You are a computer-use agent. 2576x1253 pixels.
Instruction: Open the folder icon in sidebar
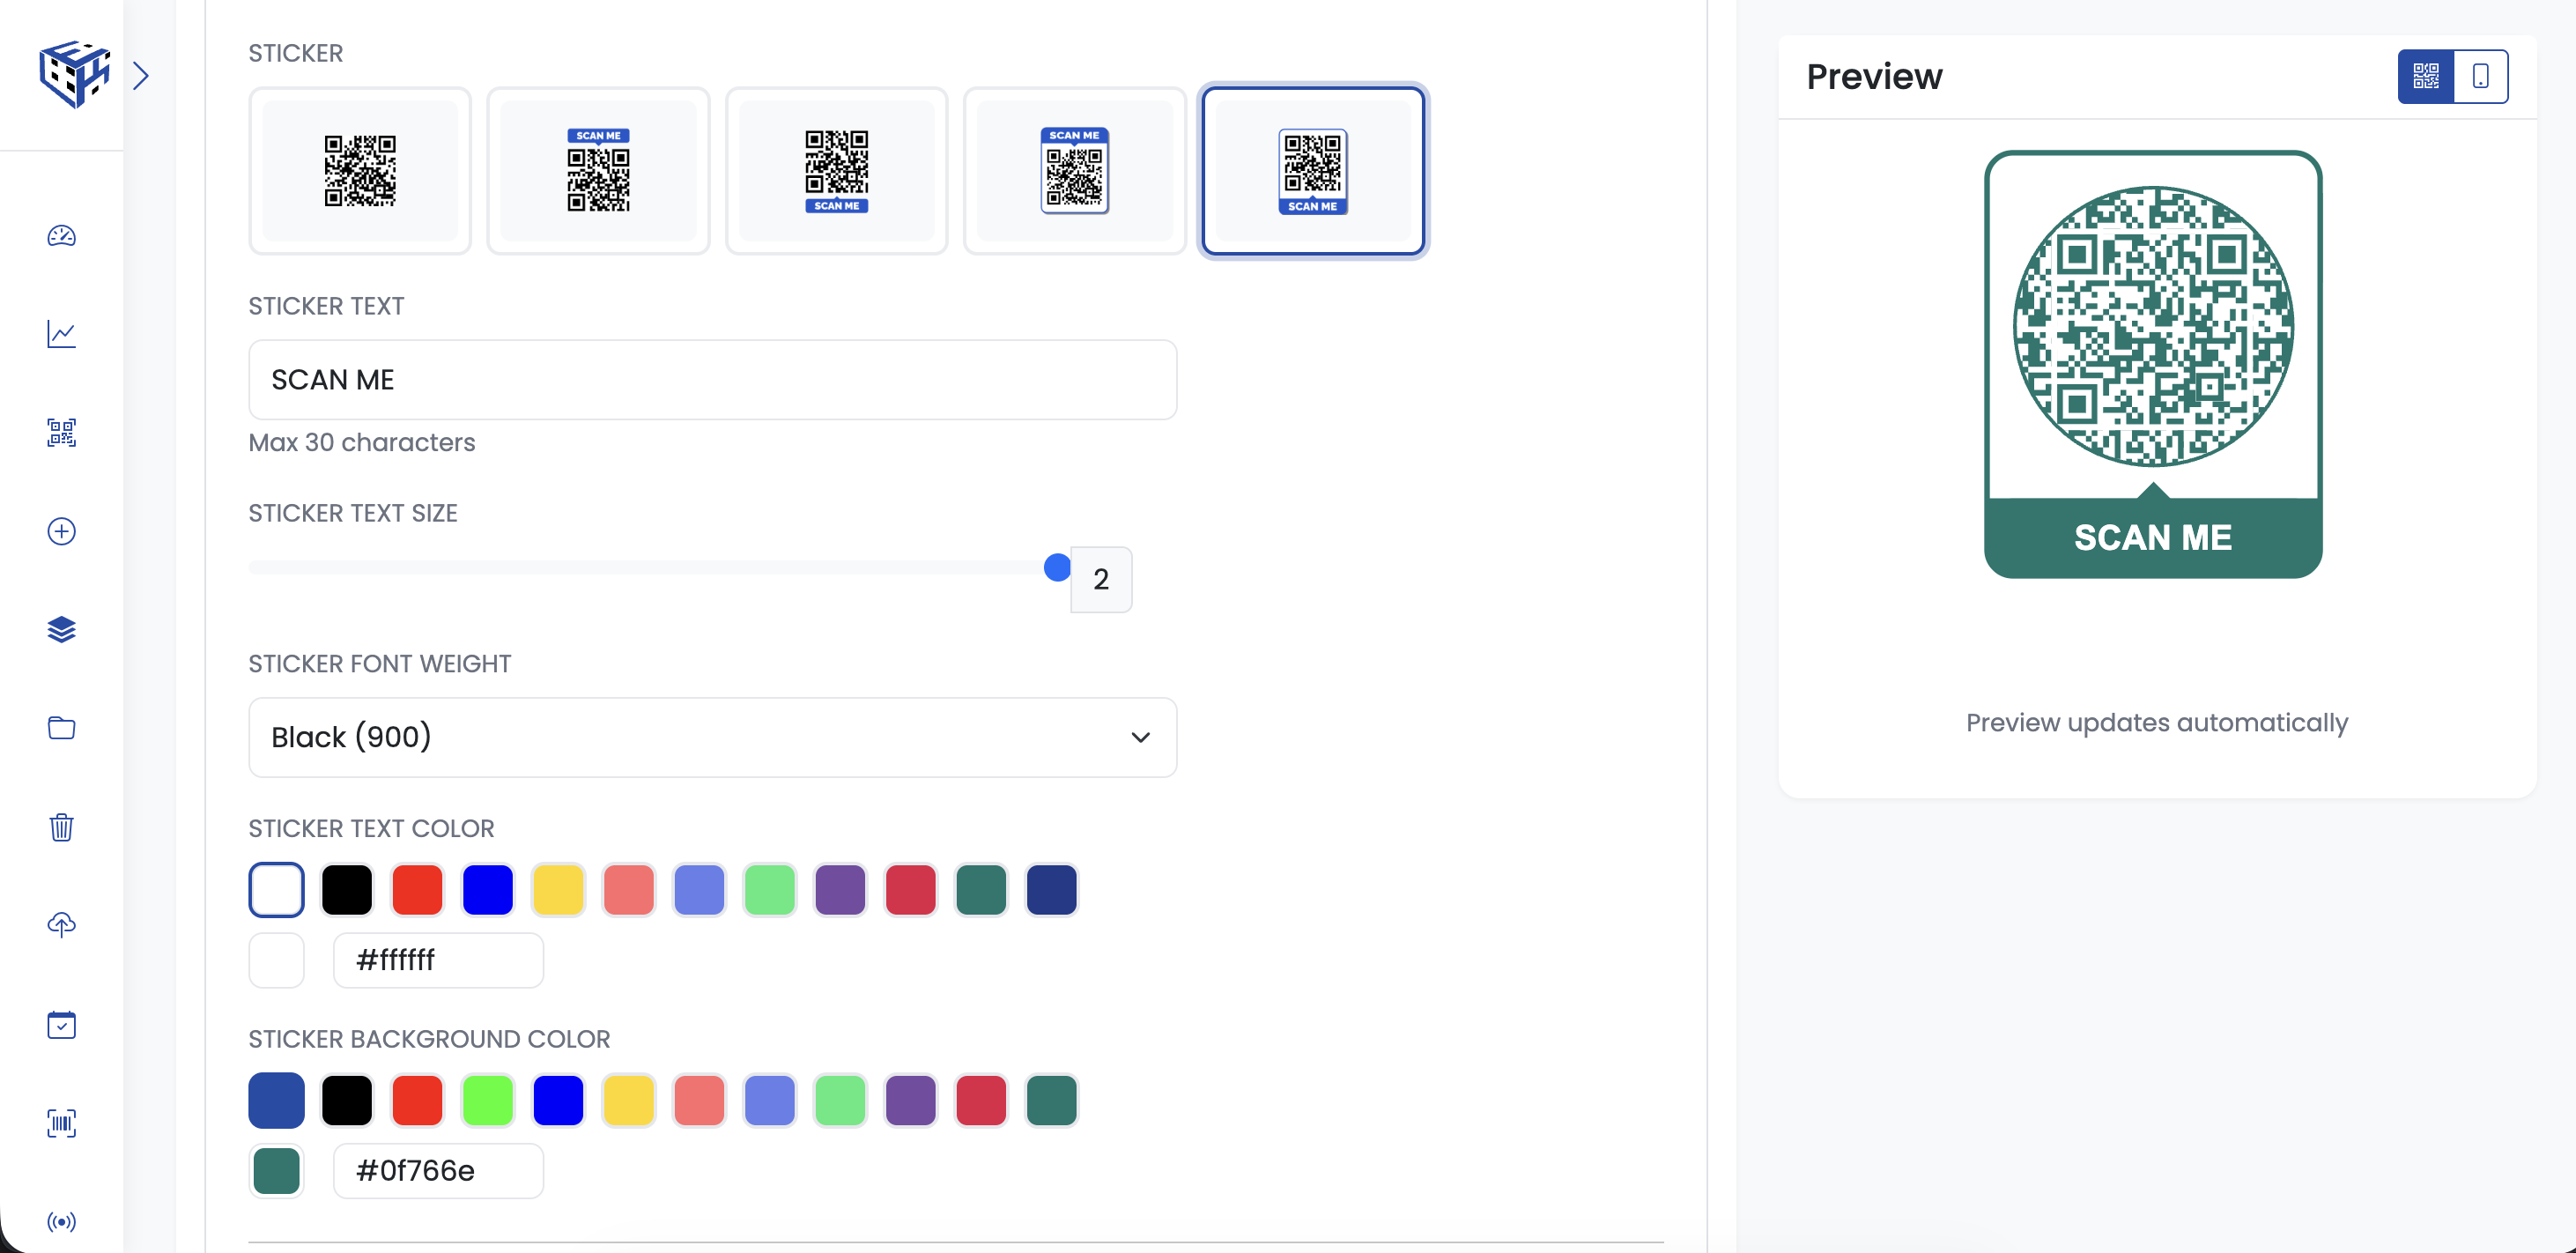point(62,728)
